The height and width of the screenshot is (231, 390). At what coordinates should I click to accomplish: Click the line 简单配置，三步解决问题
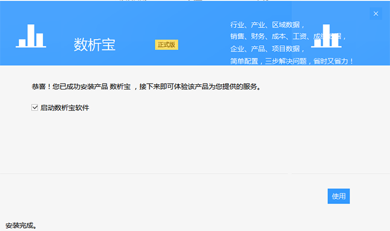(291, 61)
